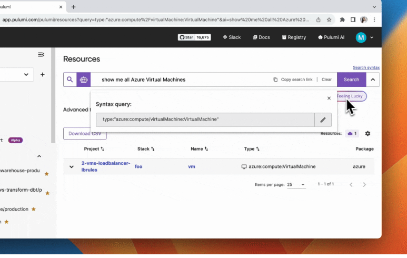This screenshot has height=258, width=407.
Task: Open Docs in the header
Action: pos(261,37)
